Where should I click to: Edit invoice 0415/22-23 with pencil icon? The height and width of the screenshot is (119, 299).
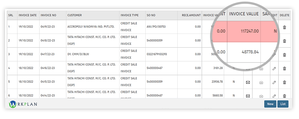click(x=274, y=82)
